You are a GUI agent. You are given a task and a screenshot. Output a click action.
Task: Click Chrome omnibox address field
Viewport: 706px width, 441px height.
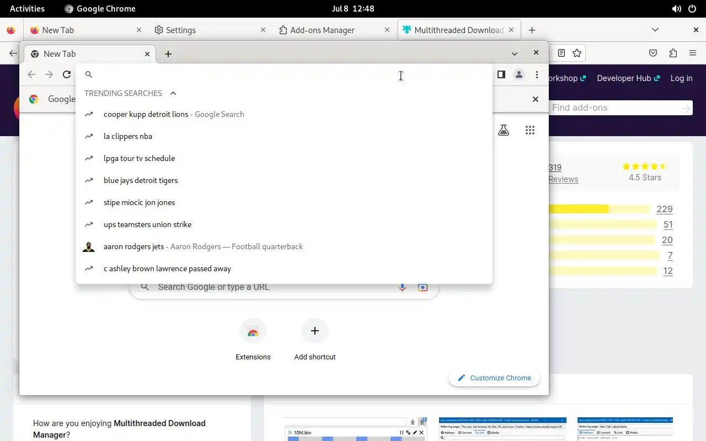click(x=284, y=74)
